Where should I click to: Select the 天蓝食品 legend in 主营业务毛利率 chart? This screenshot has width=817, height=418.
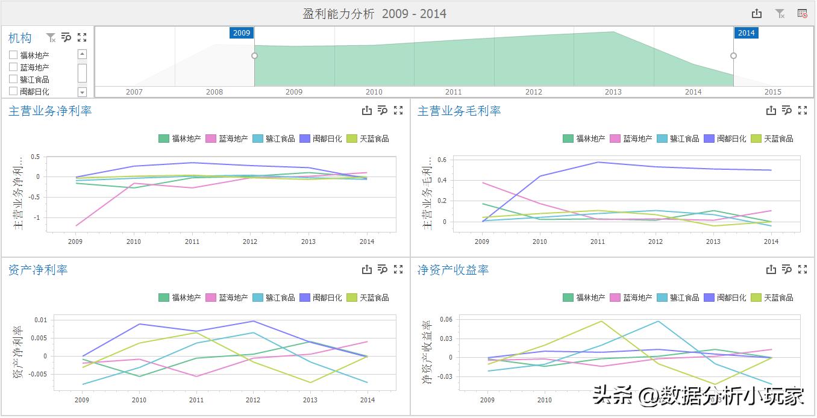(x=775, y=139)
